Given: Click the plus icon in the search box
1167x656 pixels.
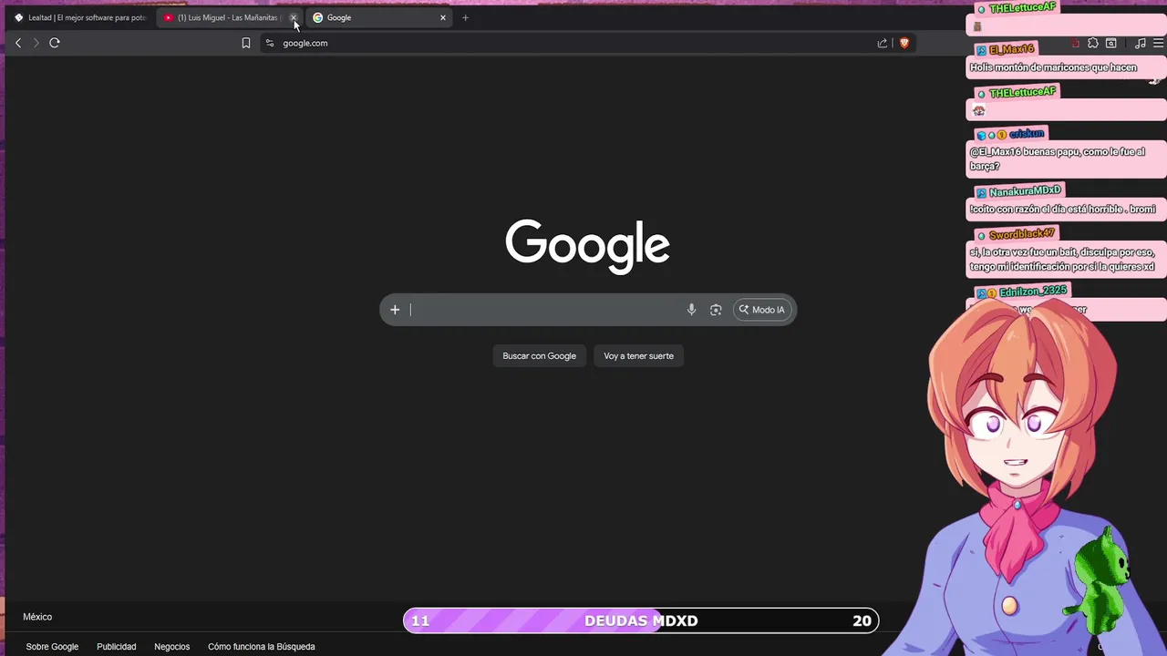Looking at the screenshot, I should tap(395, 310).
